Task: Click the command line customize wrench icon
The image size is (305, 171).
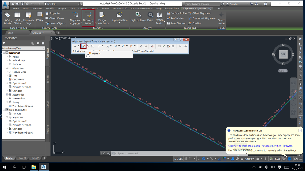Action: coord(108,153)
